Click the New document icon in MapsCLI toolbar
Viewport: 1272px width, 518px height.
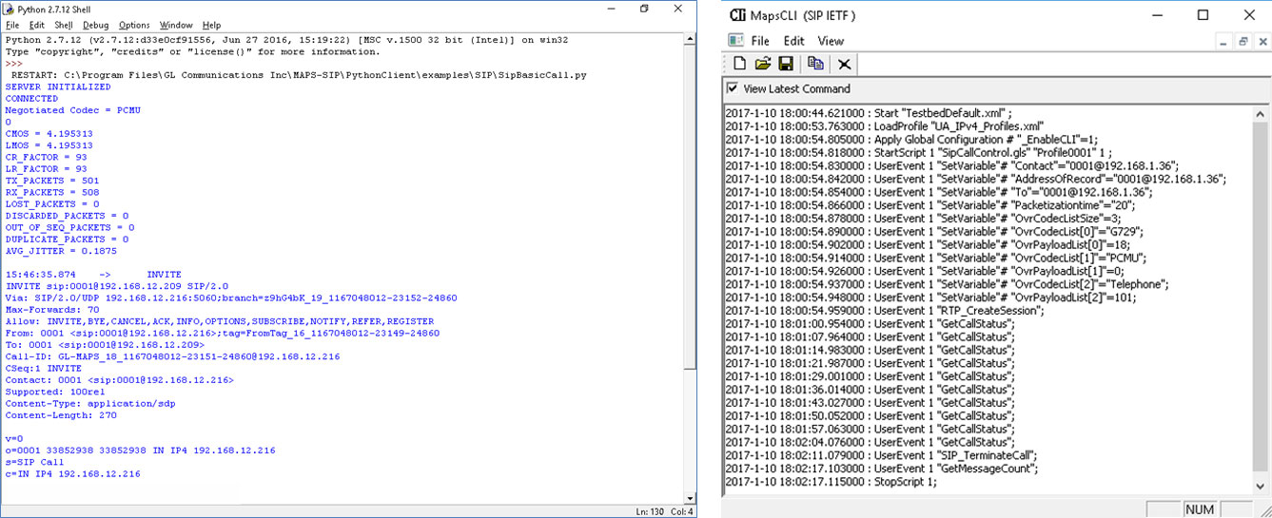click(739, 64)
